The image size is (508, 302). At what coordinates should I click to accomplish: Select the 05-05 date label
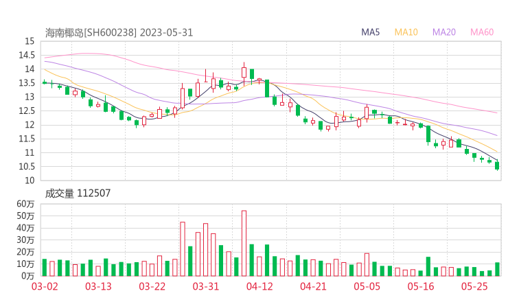367,286
